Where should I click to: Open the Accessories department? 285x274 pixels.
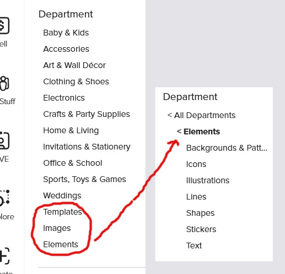tap(66, 49)
